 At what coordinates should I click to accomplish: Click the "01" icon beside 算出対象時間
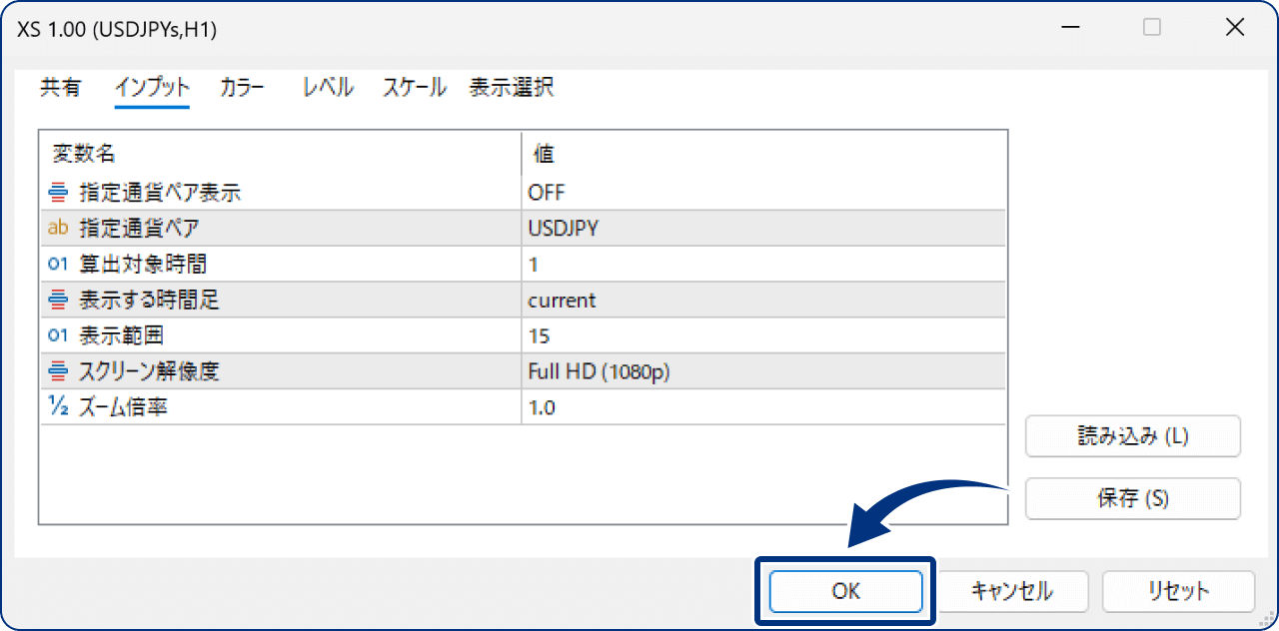coord(57,264)
